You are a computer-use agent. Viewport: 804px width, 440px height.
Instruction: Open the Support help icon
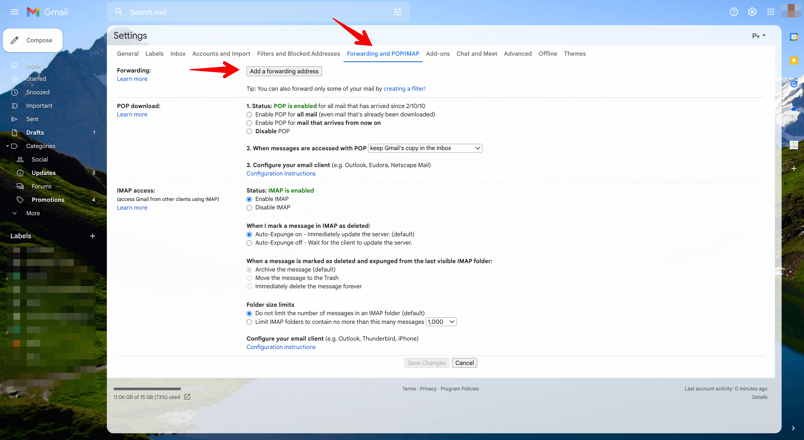pyautogui.click(x=734, y=12)
